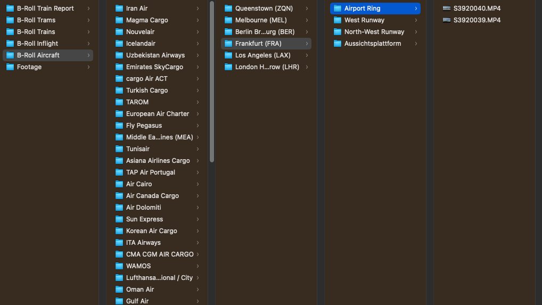Click the B-Roll Inflight folder icon
Image resolution: width=542 pixels, height=305 pixels.
pos(10,44)
